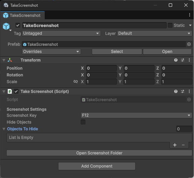Click the Position Y field
Image resolution: width=194 pixels, height=178 pixels.
(139, 68)
